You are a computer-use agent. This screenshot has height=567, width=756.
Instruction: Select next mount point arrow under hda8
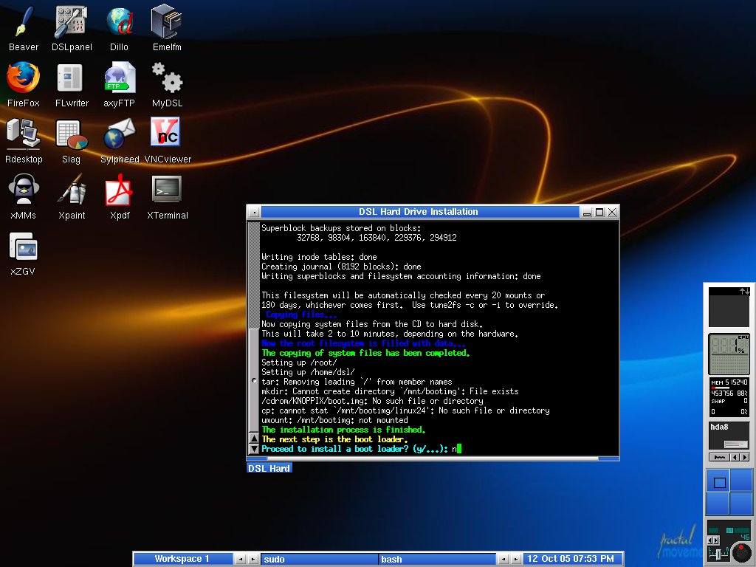[745, 457]
